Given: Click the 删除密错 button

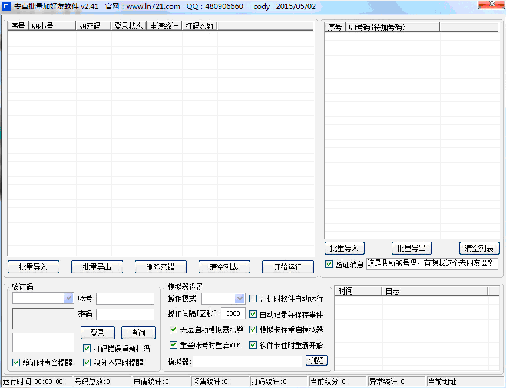Looking at the screenshot, I should 160,267.
